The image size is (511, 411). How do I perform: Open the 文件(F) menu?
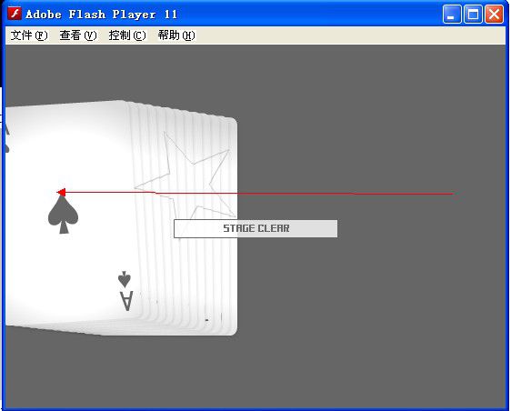(29, 35)
